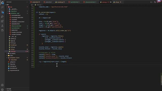Open modelo_list.html file
This screenshot has height=91, width=162.
click(x=16, y=34)
